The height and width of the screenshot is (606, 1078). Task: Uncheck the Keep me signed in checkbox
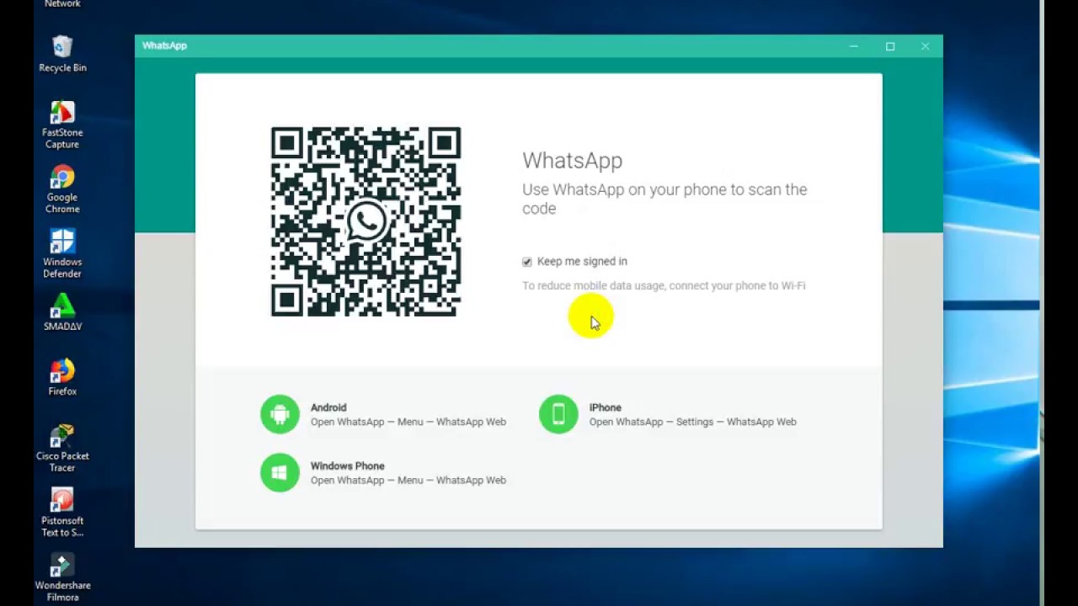[527, 262]
